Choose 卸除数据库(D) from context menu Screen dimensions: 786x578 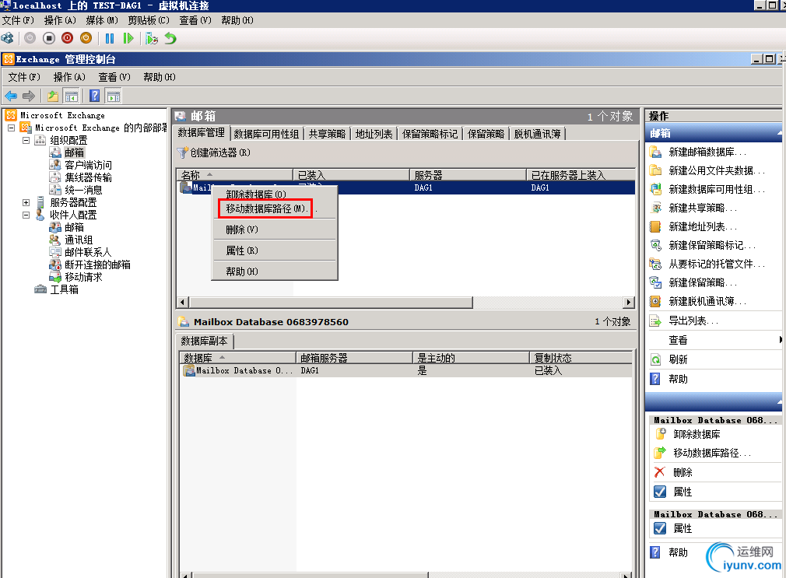[x=256, y=194]
